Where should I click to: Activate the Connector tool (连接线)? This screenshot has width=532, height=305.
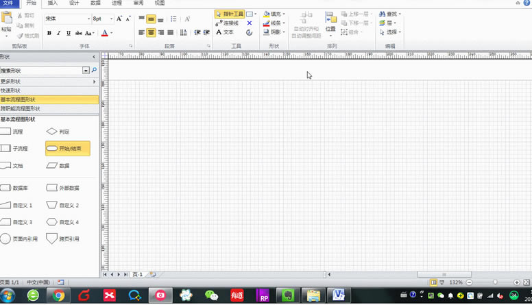click(x=228, y=23)
